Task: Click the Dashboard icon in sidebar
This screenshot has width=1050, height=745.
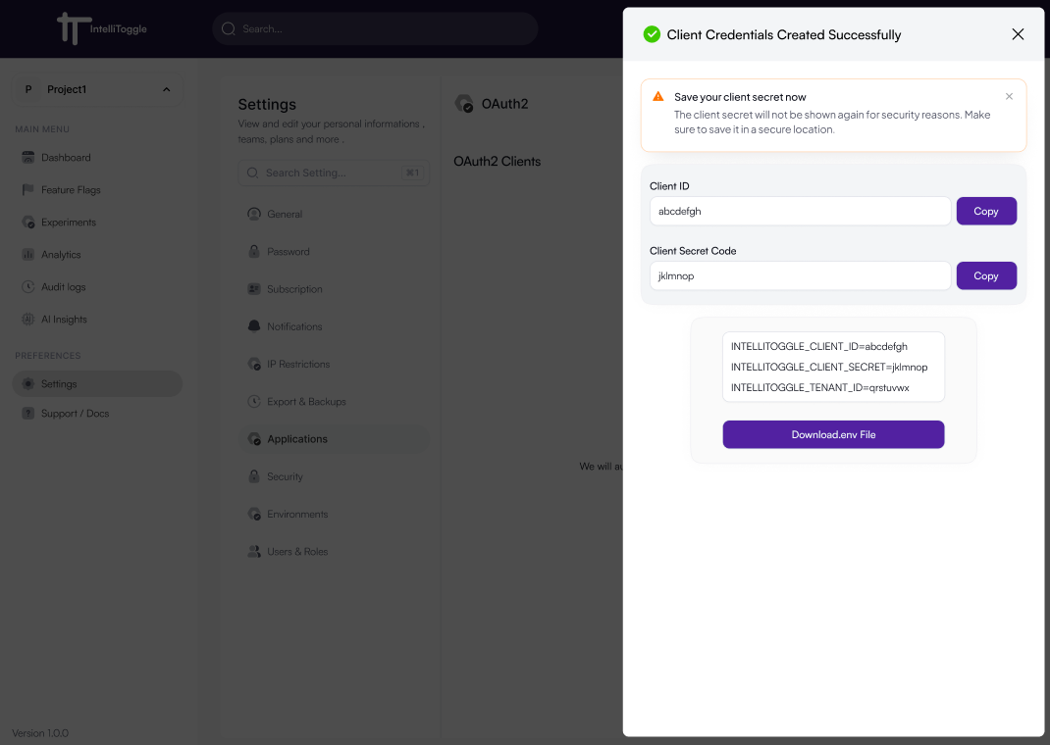Action: tap(28, 158)
